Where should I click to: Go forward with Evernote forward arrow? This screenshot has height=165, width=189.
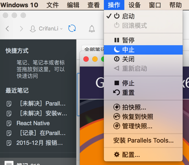[x=21, y=28]
